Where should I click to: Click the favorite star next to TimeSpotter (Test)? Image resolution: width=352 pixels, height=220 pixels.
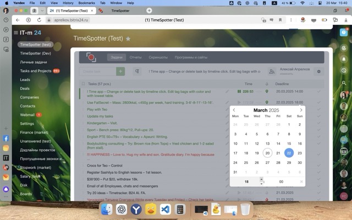128,39
